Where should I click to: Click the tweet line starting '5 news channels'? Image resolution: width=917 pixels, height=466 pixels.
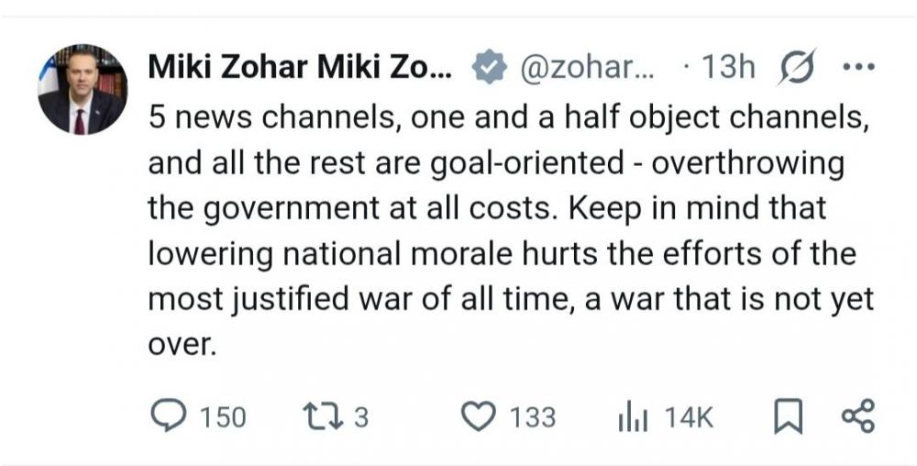(509, 121)
